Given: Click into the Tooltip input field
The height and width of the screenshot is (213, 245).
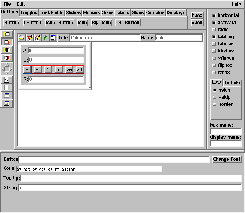Looking at the screenshot, I should click(x=131, y=178).
